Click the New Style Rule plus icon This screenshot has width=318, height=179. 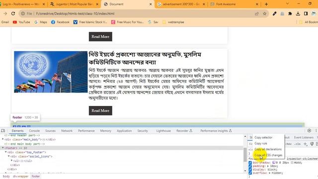tap(305, 144)
